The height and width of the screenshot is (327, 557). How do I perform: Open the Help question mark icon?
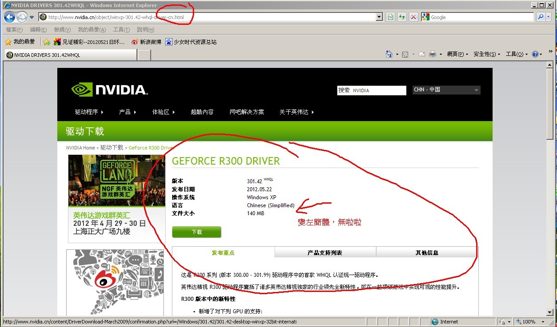pyautogui.click(x=535, y=54)
